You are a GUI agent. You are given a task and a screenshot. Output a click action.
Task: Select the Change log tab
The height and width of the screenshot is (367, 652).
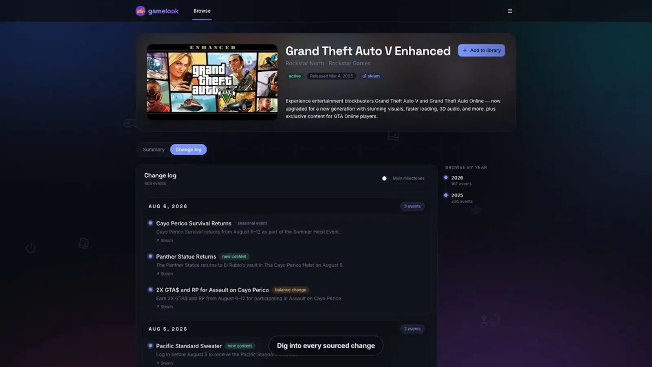coord(188,150)
